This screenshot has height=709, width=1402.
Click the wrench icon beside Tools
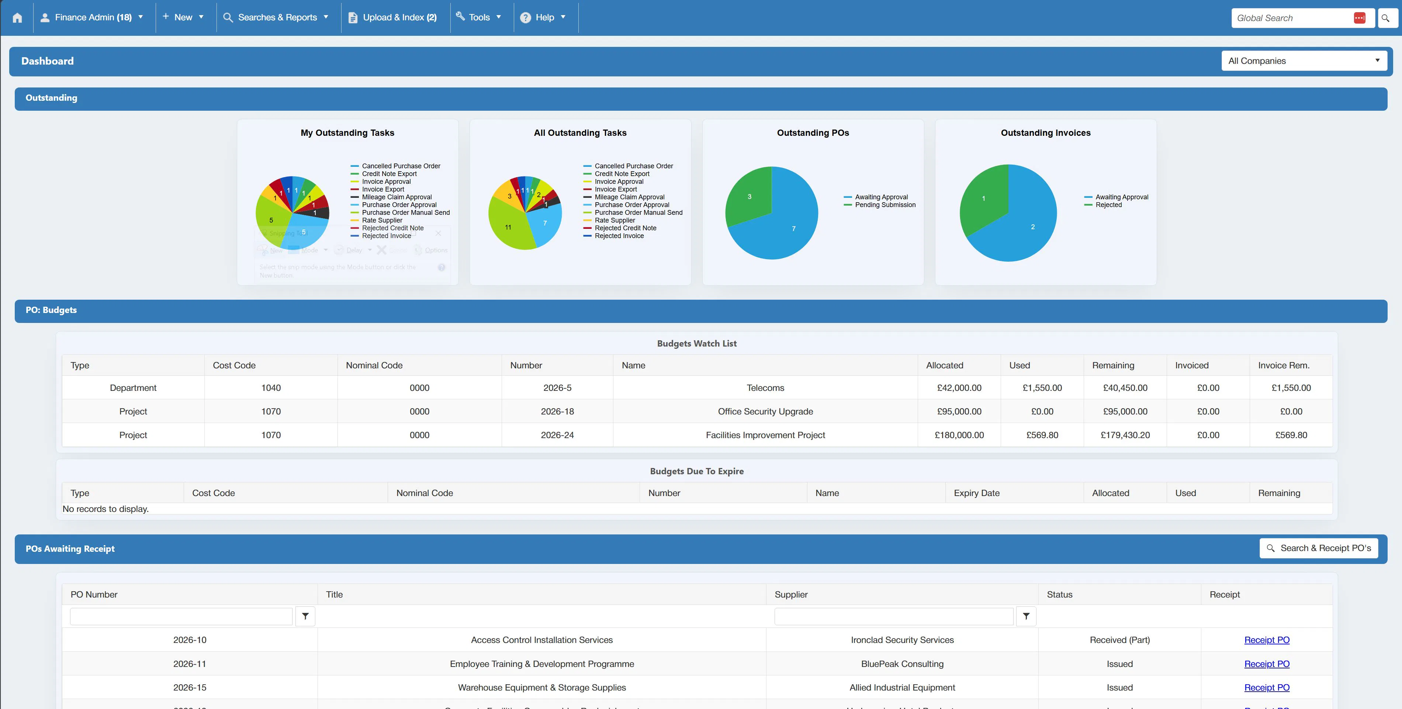460,16
